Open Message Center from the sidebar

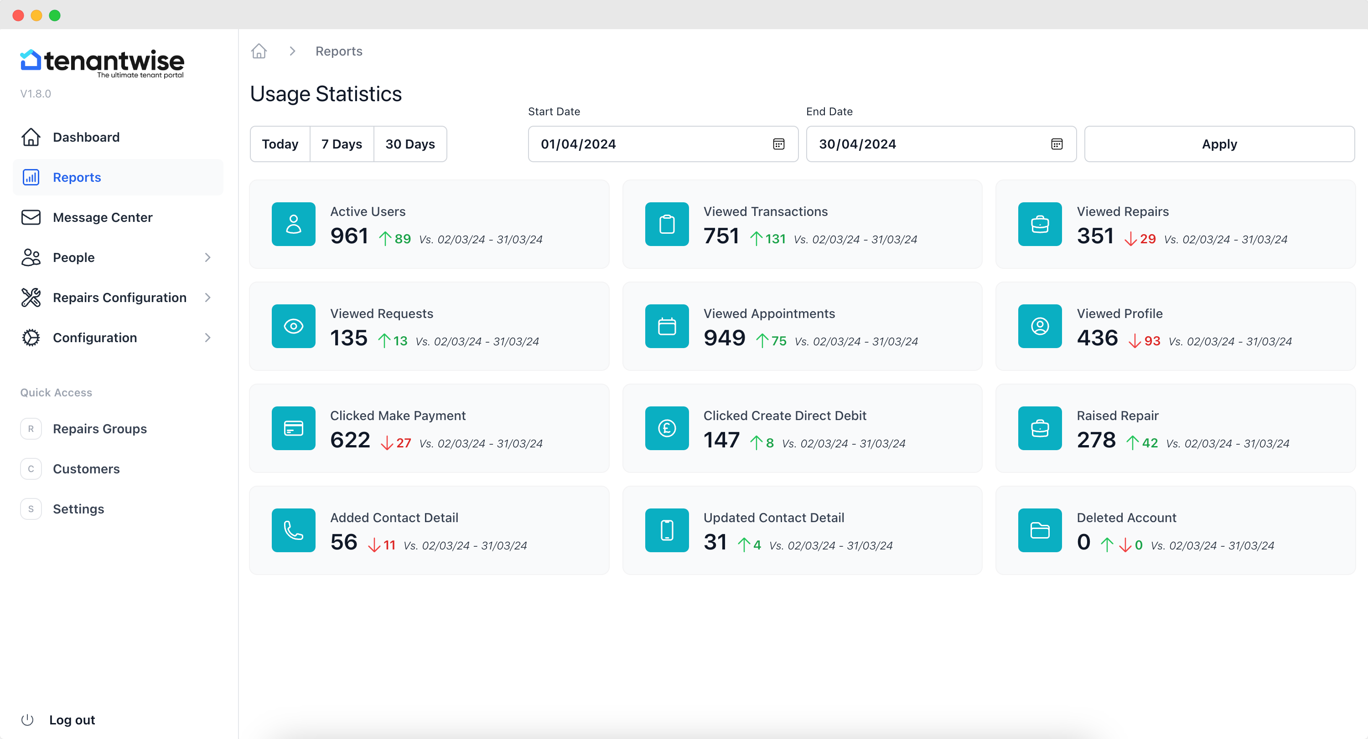[103, 217]
